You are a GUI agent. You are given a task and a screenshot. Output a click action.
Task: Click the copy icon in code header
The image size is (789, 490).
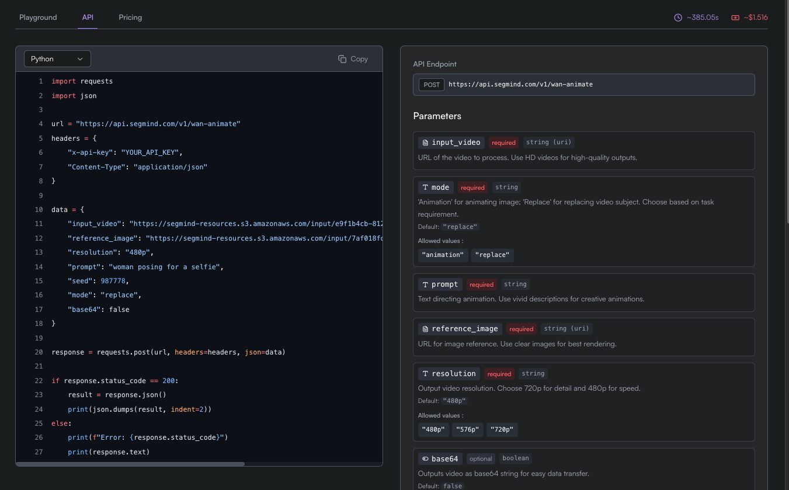342,59
